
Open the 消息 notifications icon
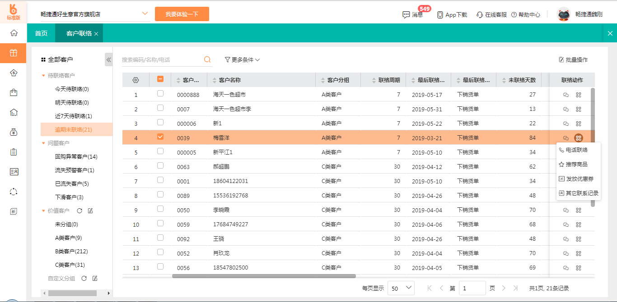pos(406,14)
